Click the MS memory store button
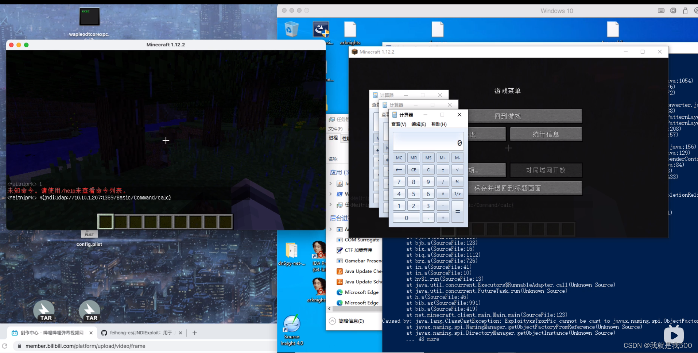Image resolution: width=698 pixels, height=353 pixels. [x=428, y=158]
